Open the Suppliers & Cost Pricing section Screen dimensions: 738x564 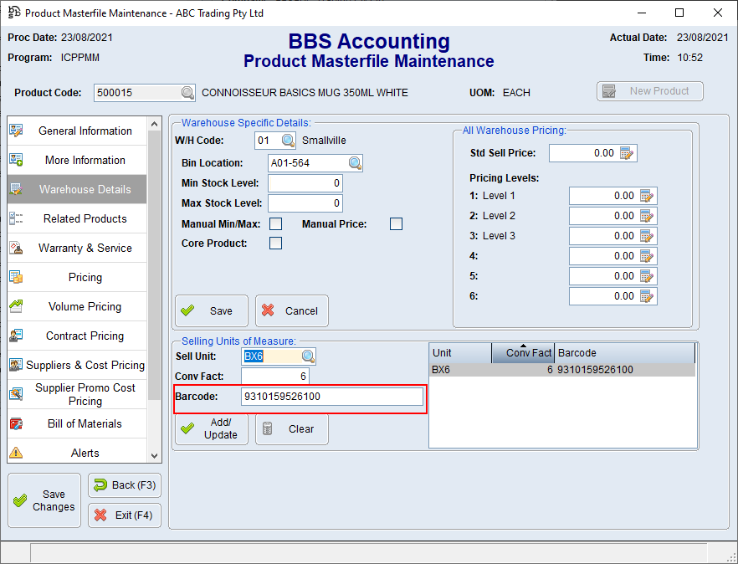click(77, 366)
